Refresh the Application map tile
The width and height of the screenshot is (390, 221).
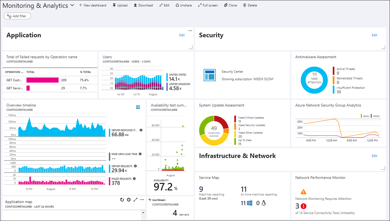pos(122,200)
